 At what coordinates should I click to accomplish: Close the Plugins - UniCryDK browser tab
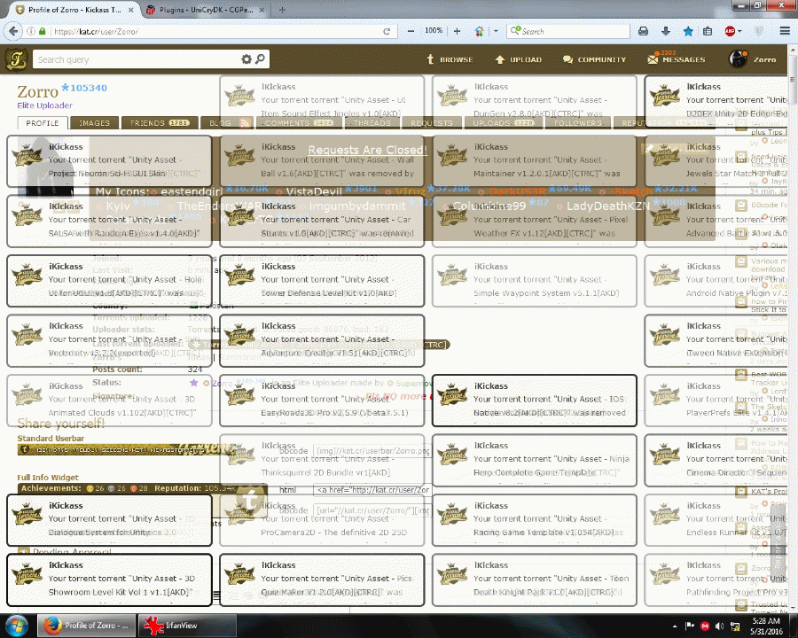(262, 10)
